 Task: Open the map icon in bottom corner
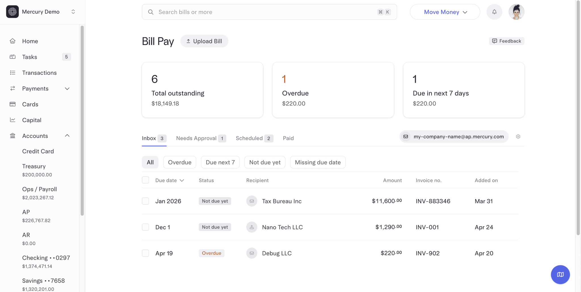tap(560, 274)
